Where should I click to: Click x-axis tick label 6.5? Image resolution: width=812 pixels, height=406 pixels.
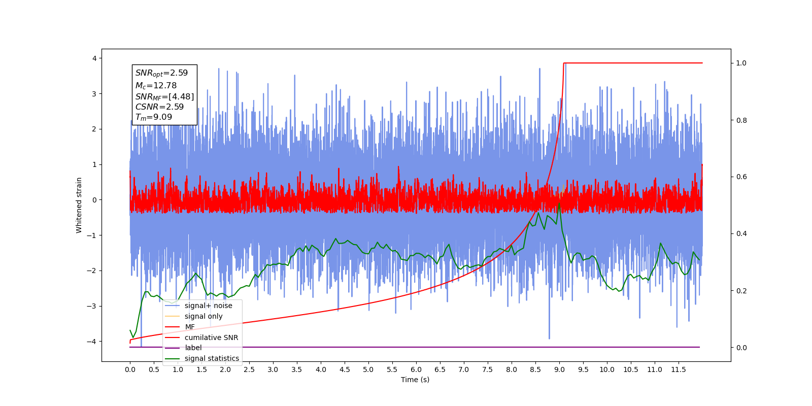click(x=440, y=369)
